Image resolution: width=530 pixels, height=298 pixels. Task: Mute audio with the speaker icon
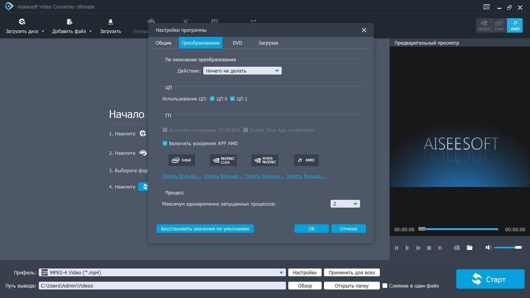point(488,248)
